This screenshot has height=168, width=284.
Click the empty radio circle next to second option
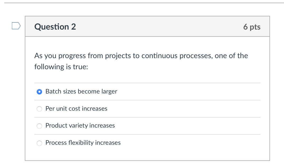tap(39, 109)
